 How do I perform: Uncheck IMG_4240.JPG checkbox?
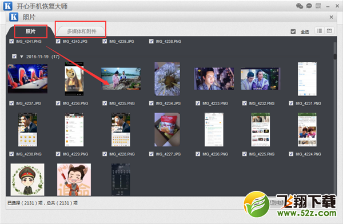pos(58,41)
